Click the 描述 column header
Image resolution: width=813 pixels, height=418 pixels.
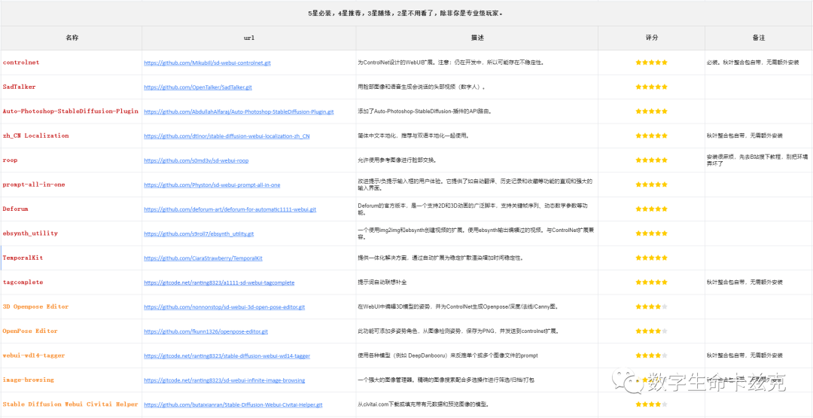pyautogui.click(x=477, y=38)
